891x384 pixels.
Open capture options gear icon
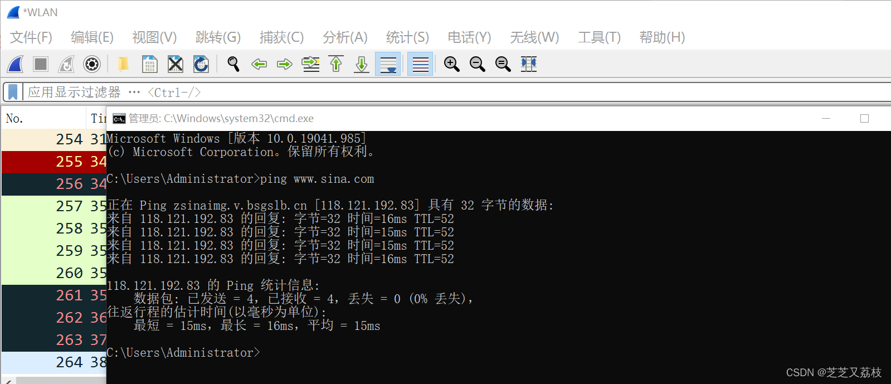pos(92,64)
